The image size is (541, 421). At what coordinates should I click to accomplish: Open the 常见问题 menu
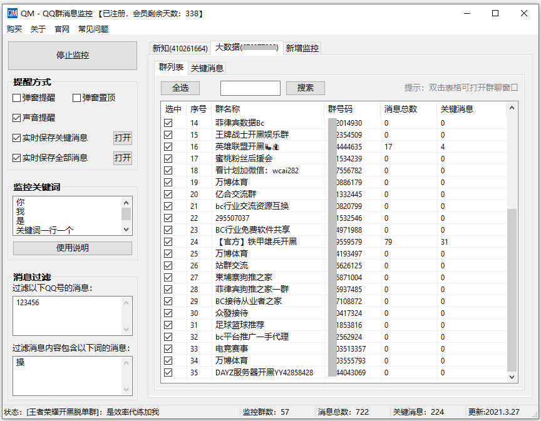tap(93, 29)
